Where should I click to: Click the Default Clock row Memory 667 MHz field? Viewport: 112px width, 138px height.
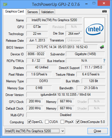point(66,108)
